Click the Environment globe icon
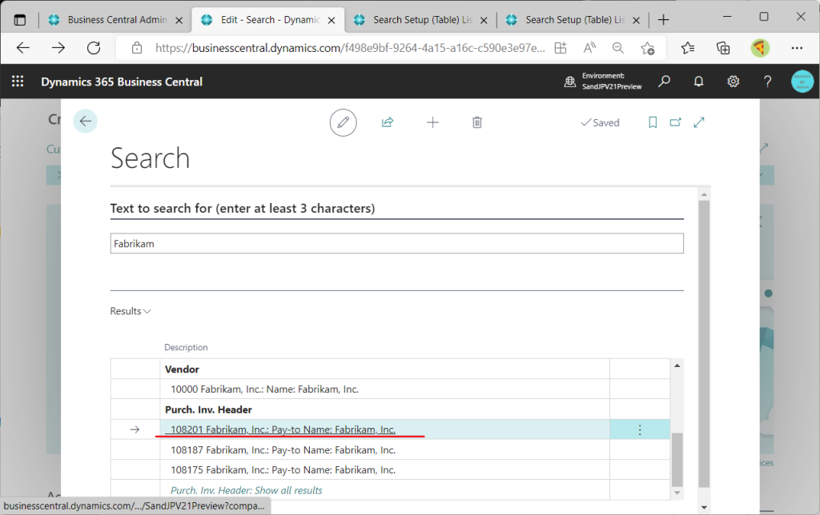 (x=570, y=82)
